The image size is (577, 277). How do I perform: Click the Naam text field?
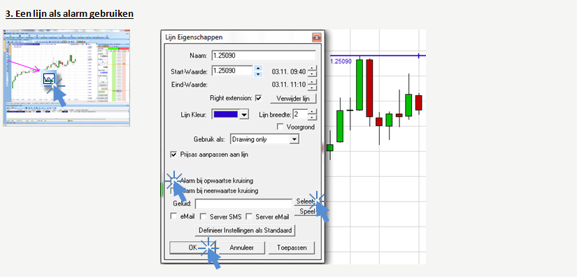(264, 56)
